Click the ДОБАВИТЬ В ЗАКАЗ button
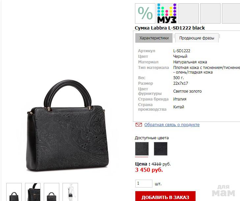Image resolution: width=240 pixels, height=201 pixels. [x=165, y=196]
